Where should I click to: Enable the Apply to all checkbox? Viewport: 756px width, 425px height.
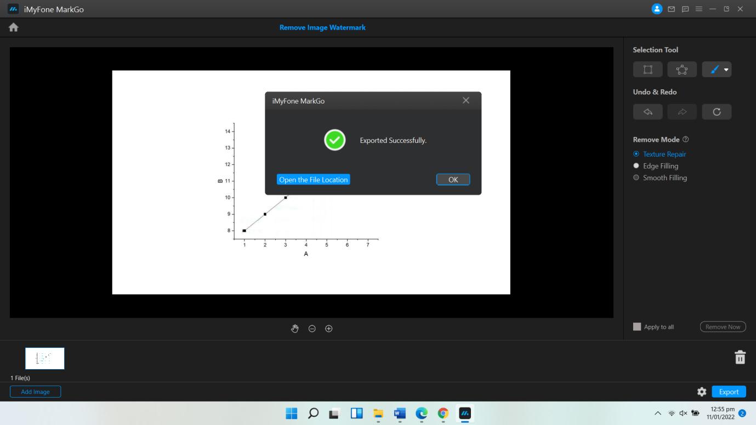point(637,326)
